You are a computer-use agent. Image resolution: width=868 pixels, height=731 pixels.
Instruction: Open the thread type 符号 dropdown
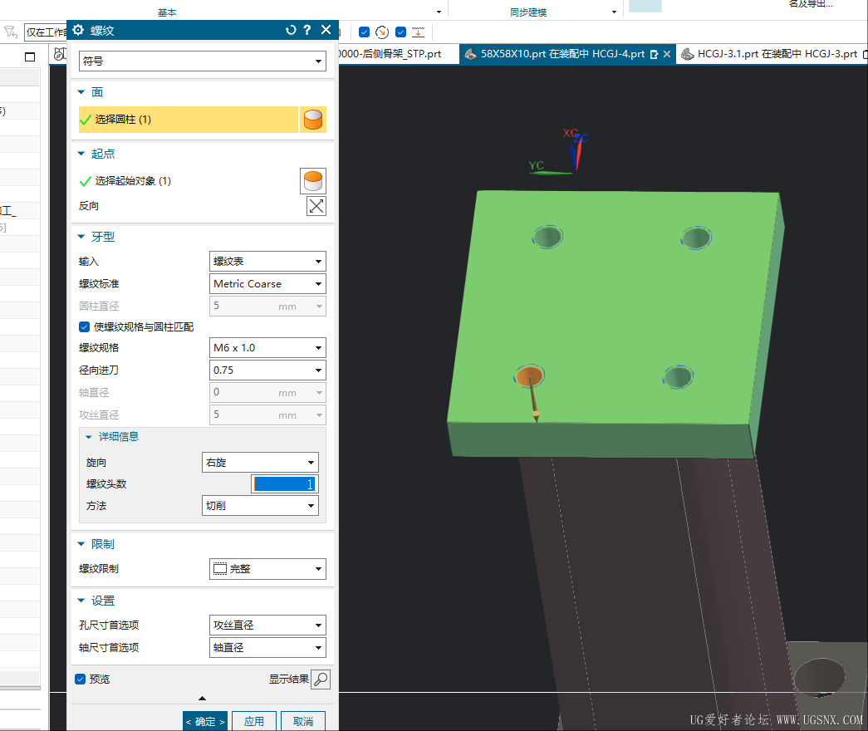point(203,61)
